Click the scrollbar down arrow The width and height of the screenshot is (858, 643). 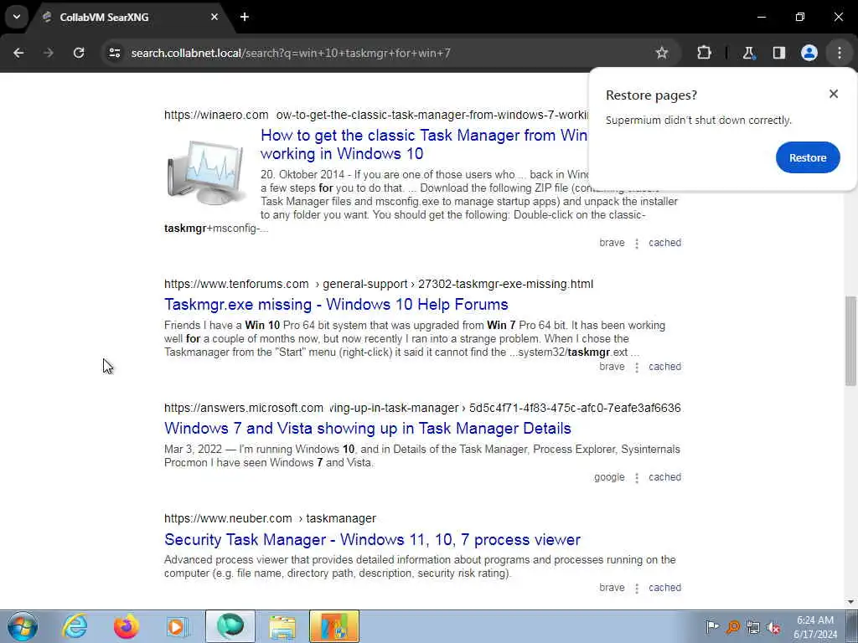[x=850, y=602]
